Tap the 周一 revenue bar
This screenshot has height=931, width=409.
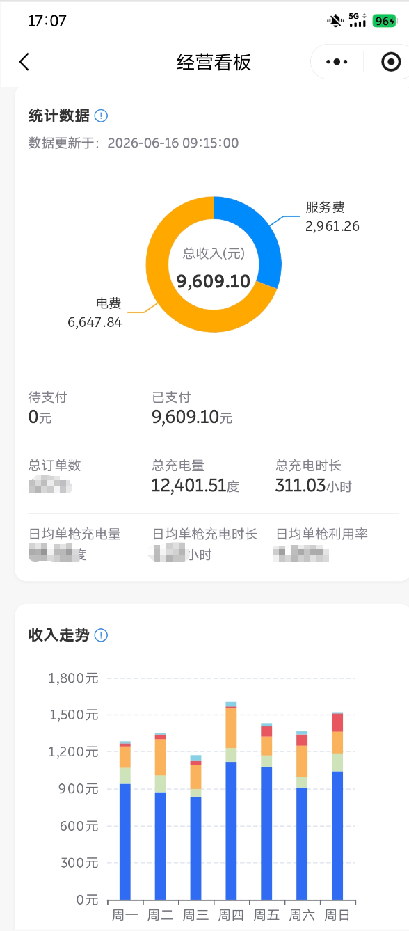pyautogui.click(x=125, y=820)
